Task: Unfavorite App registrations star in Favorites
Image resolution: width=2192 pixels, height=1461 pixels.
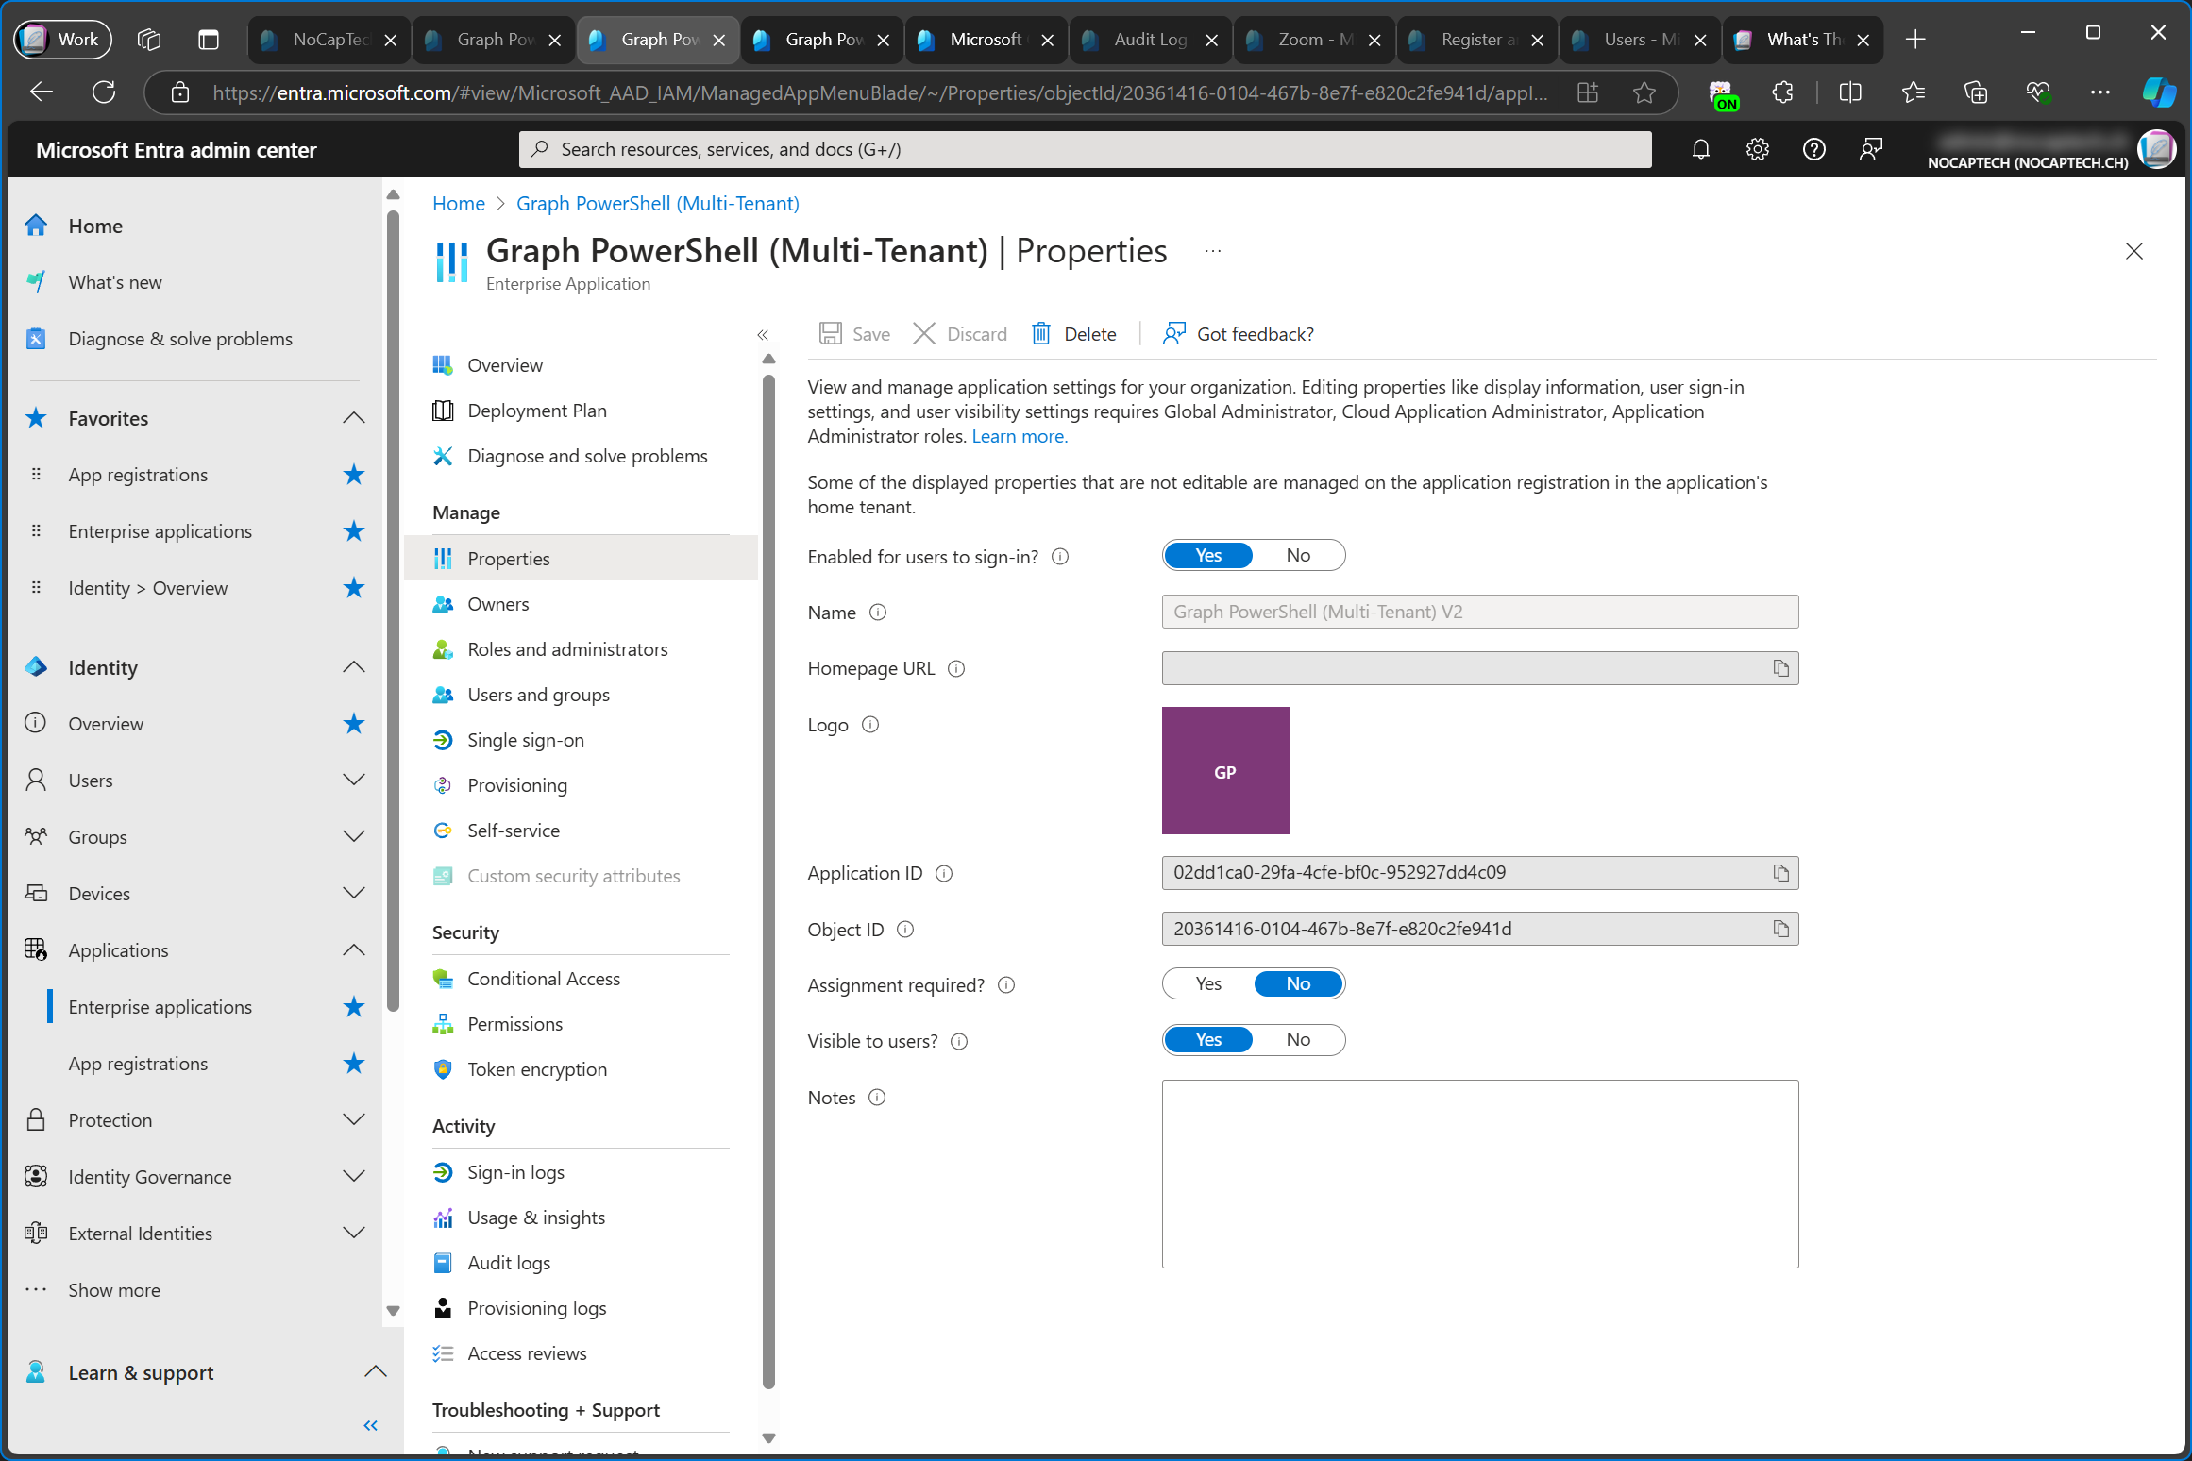Action: tap(354, 475)
